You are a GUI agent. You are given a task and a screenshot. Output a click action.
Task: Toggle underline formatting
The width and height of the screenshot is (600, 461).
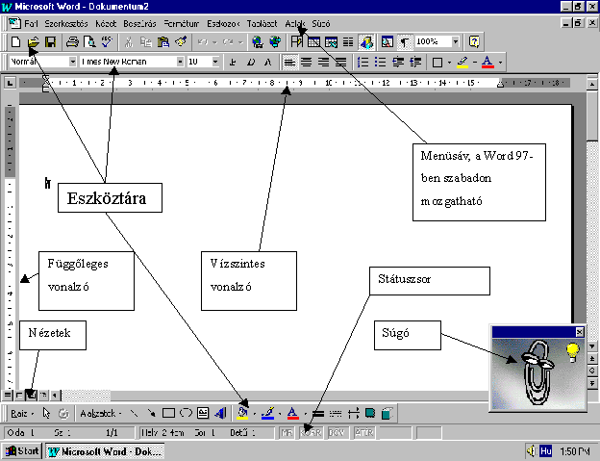pos(268,62)
